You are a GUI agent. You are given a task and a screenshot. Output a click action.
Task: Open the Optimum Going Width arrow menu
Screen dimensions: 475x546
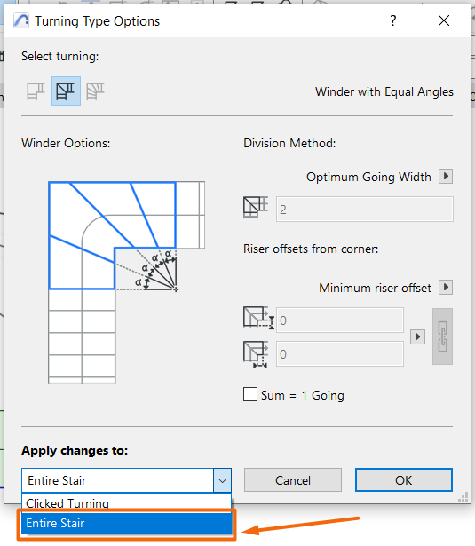coord(446,176)
